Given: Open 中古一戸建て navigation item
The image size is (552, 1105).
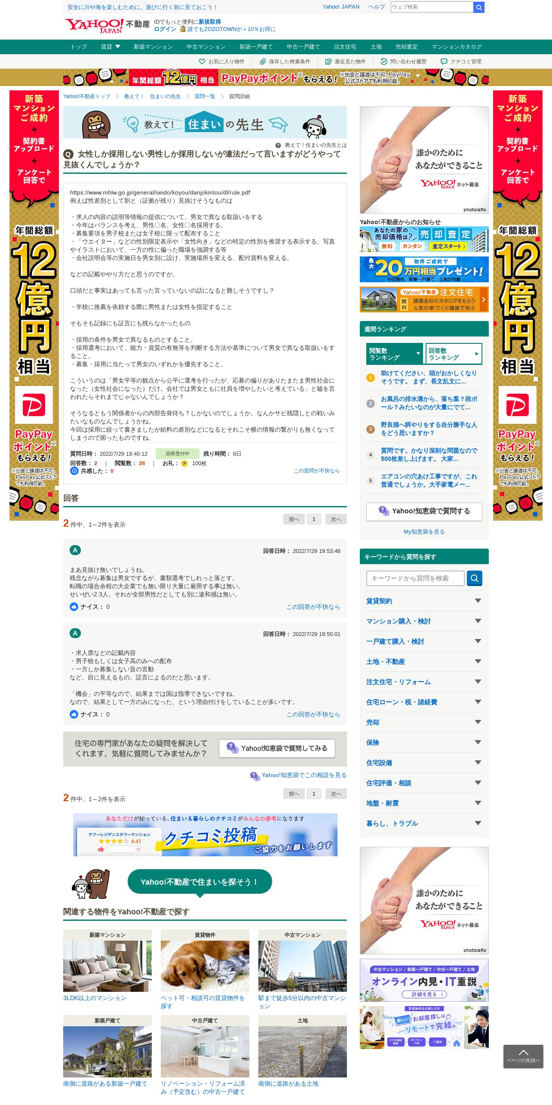Looking at the screenshot, I should (303, 47).
